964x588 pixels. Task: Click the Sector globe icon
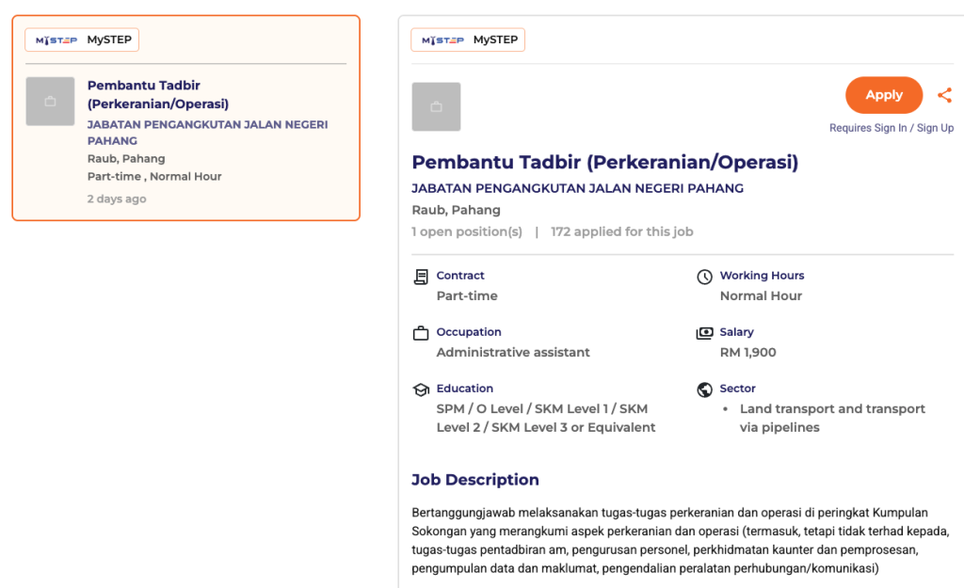(704, 389)
